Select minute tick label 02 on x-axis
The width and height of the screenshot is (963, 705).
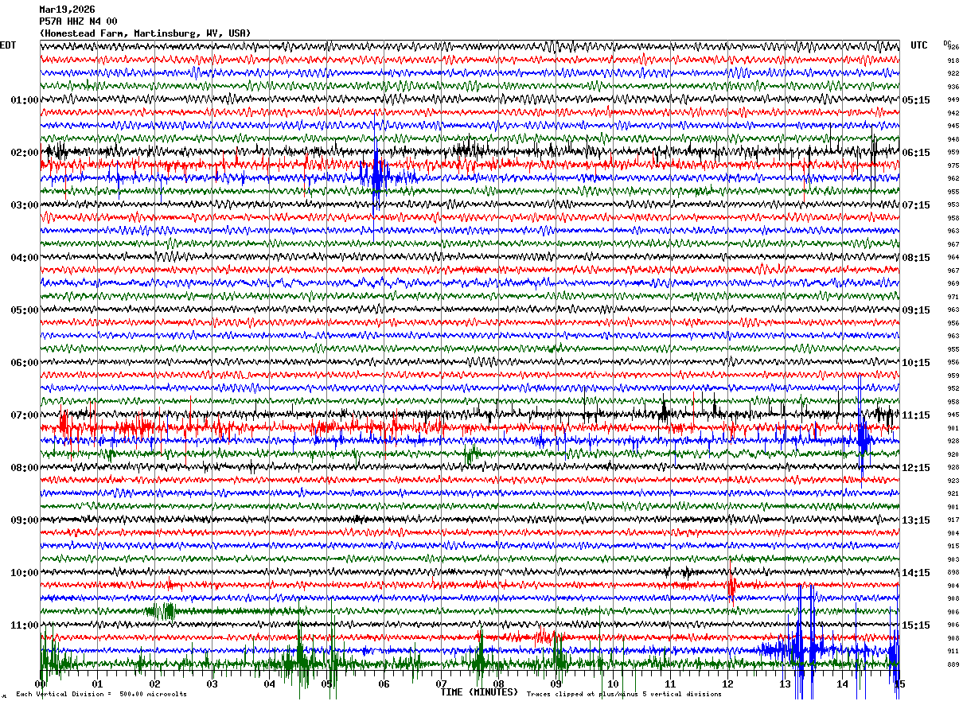154,684
